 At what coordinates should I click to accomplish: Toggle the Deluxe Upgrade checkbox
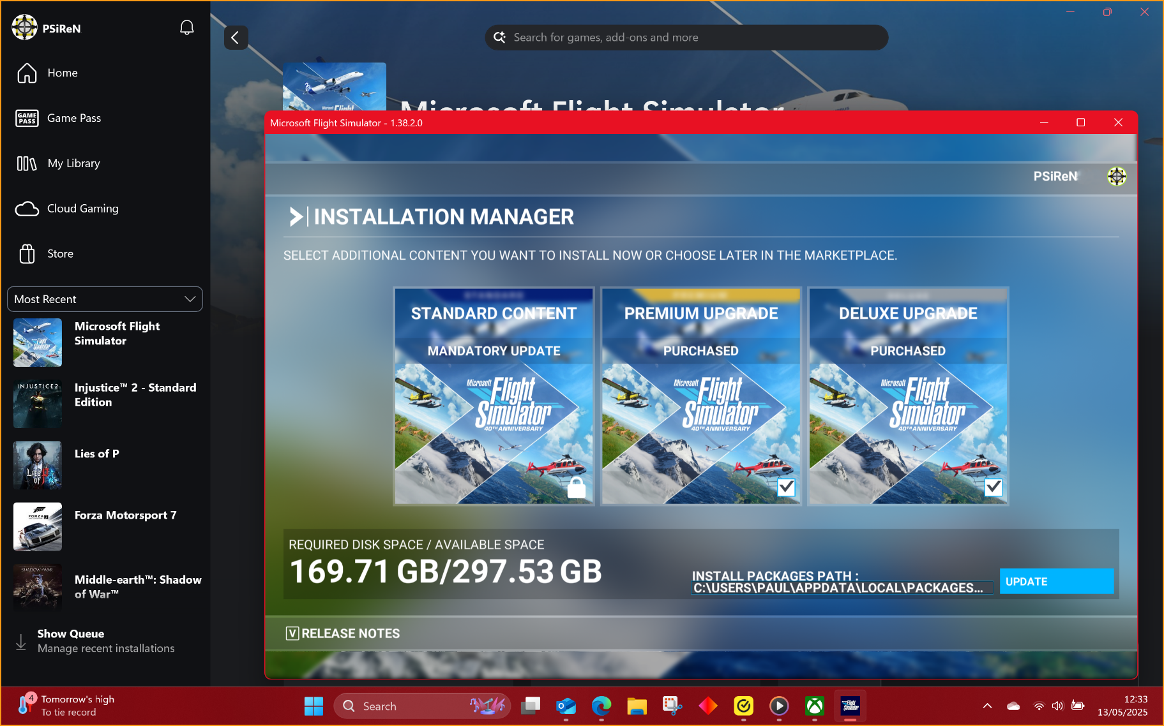993,487
